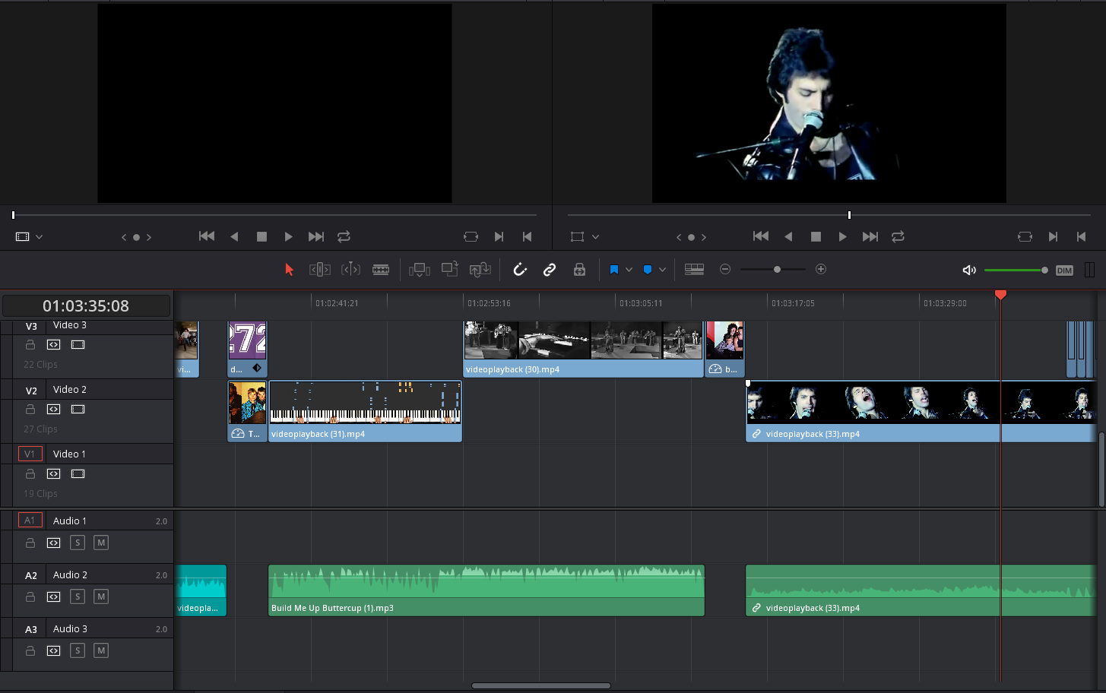The width and height of the screenshot is (1106, 693).
Task: Click the Insert clip icon
Action: pyautogui.click(x=419, y=269)
